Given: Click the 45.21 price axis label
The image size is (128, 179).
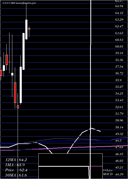Looking at the screenshot, I should 119,167.
